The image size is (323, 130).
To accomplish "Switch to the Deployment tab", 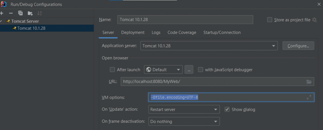I will (x=133, y=32).
